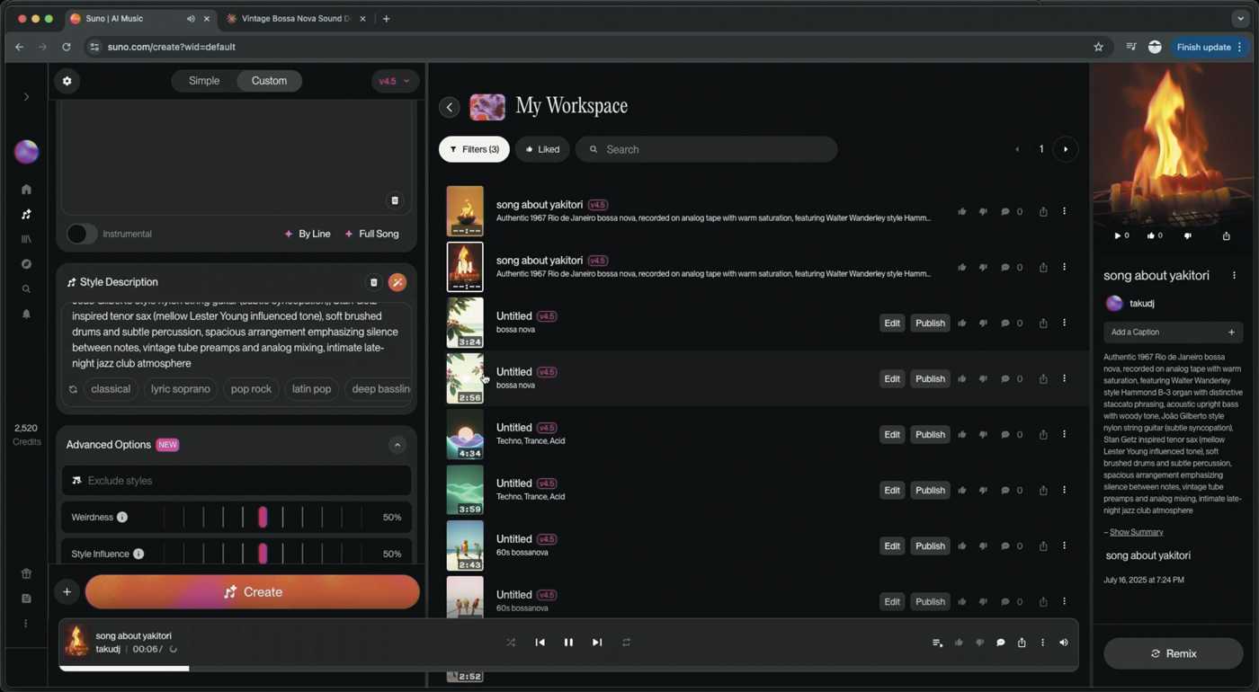Open the settings gear above create panel

(67, 81)
